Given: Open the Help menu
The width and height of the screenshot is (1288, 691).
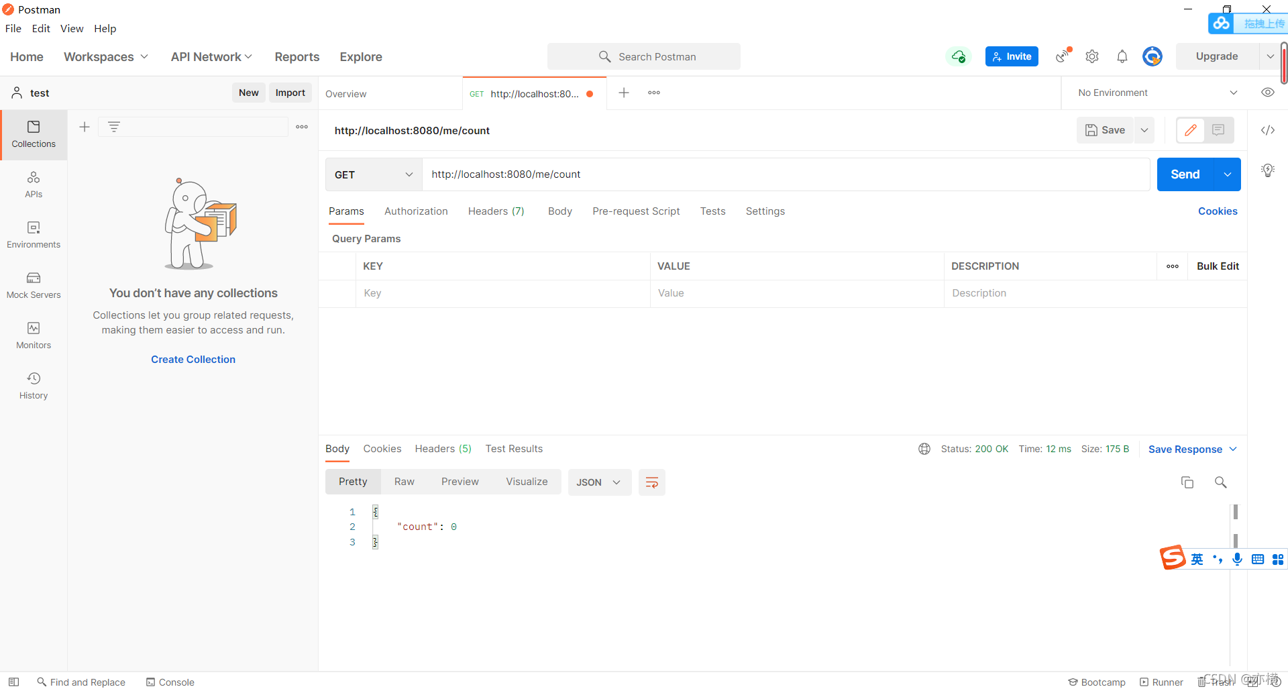Looking at the screenshot, I should tap(105, 28).
